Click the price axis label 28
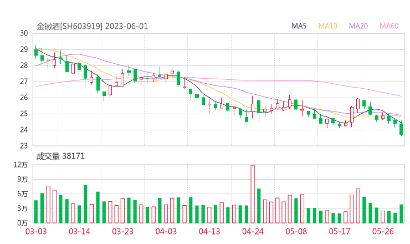 pyautogui.click(x=24, y=65)
